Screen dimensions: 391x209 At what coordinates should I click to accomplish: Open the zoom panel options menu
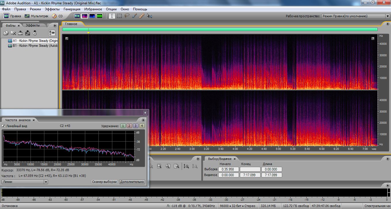(198, 159)
